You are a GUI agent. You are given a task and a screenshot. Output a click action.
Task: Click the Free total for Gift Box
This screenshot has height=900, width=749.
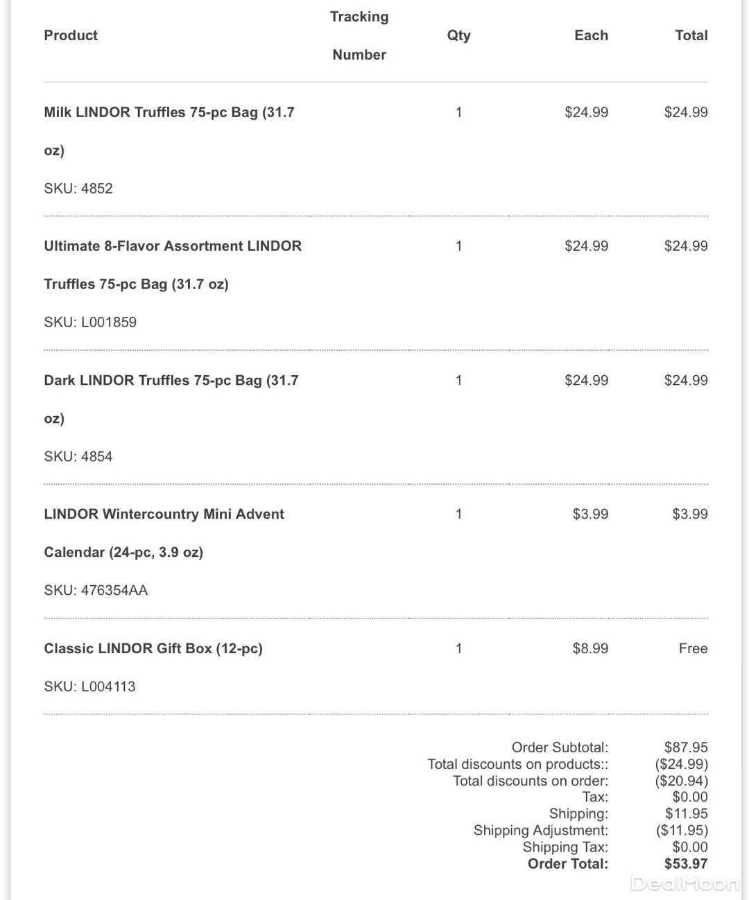693,649
